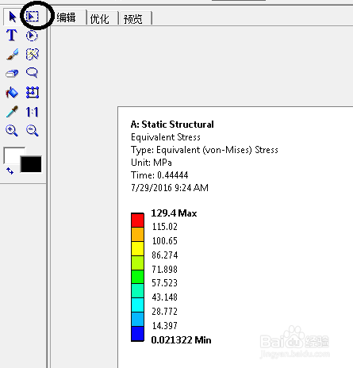The image size is (353, 368).
Task: Switch to the 编辑 tab
Action: click(67, 17)
